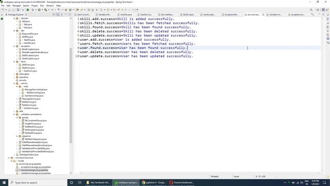The width and height of the screenshot is (330, 186).
Task: Open the Search menu
Action: (x=26, y=6)
